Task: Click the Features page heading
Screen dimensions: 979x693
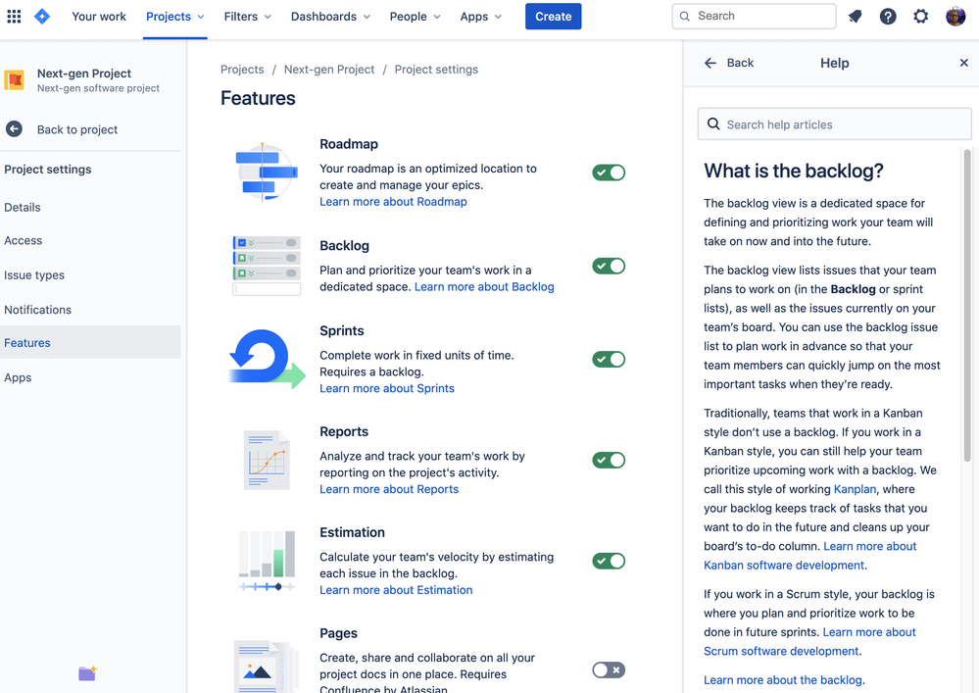Action: pyautogui.click(x=258, y=98)
